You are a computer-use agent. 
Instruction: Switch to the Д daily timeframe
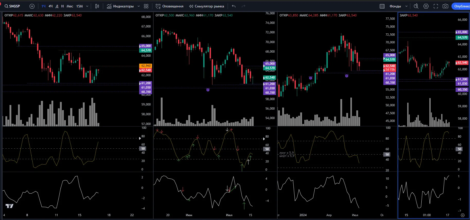tap(57, 6)
